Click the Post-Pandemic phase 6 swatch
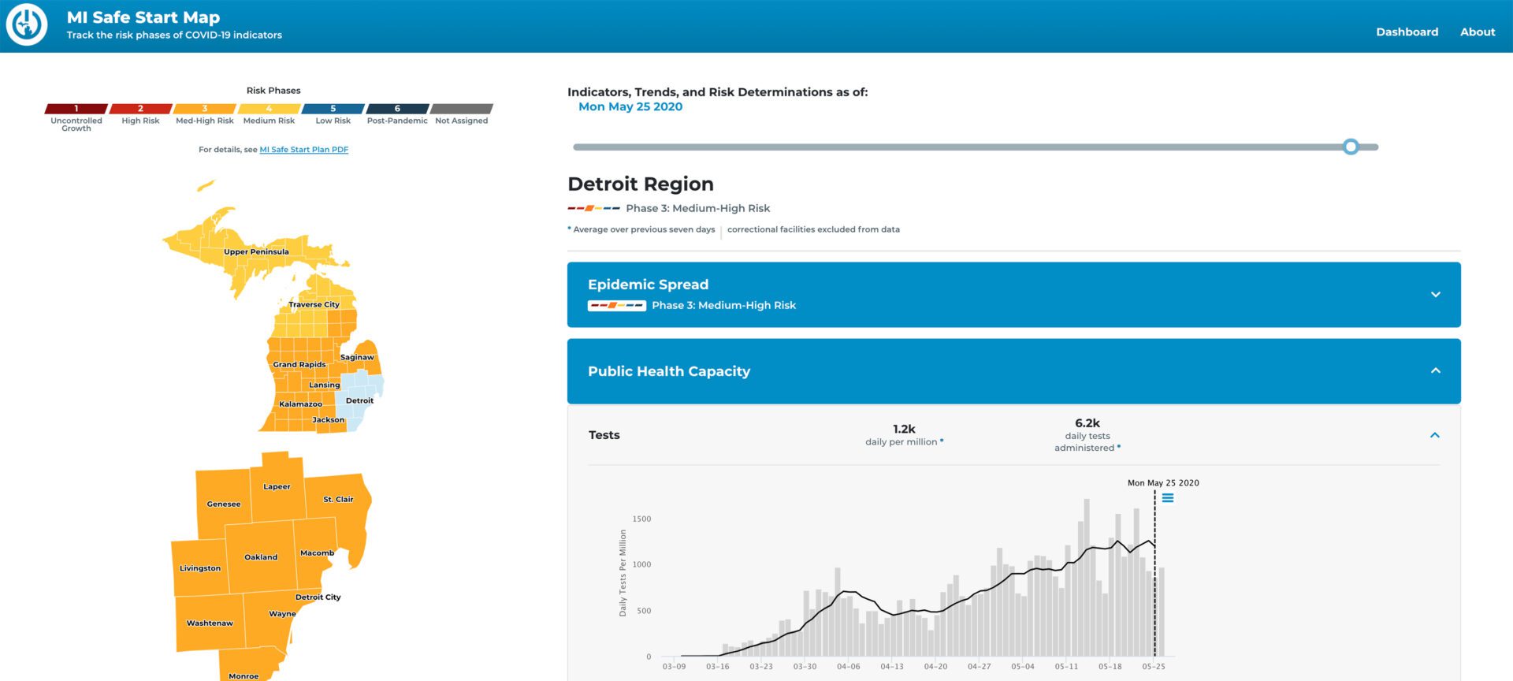Screen dimensions: 1513x681 coord(397,109)
